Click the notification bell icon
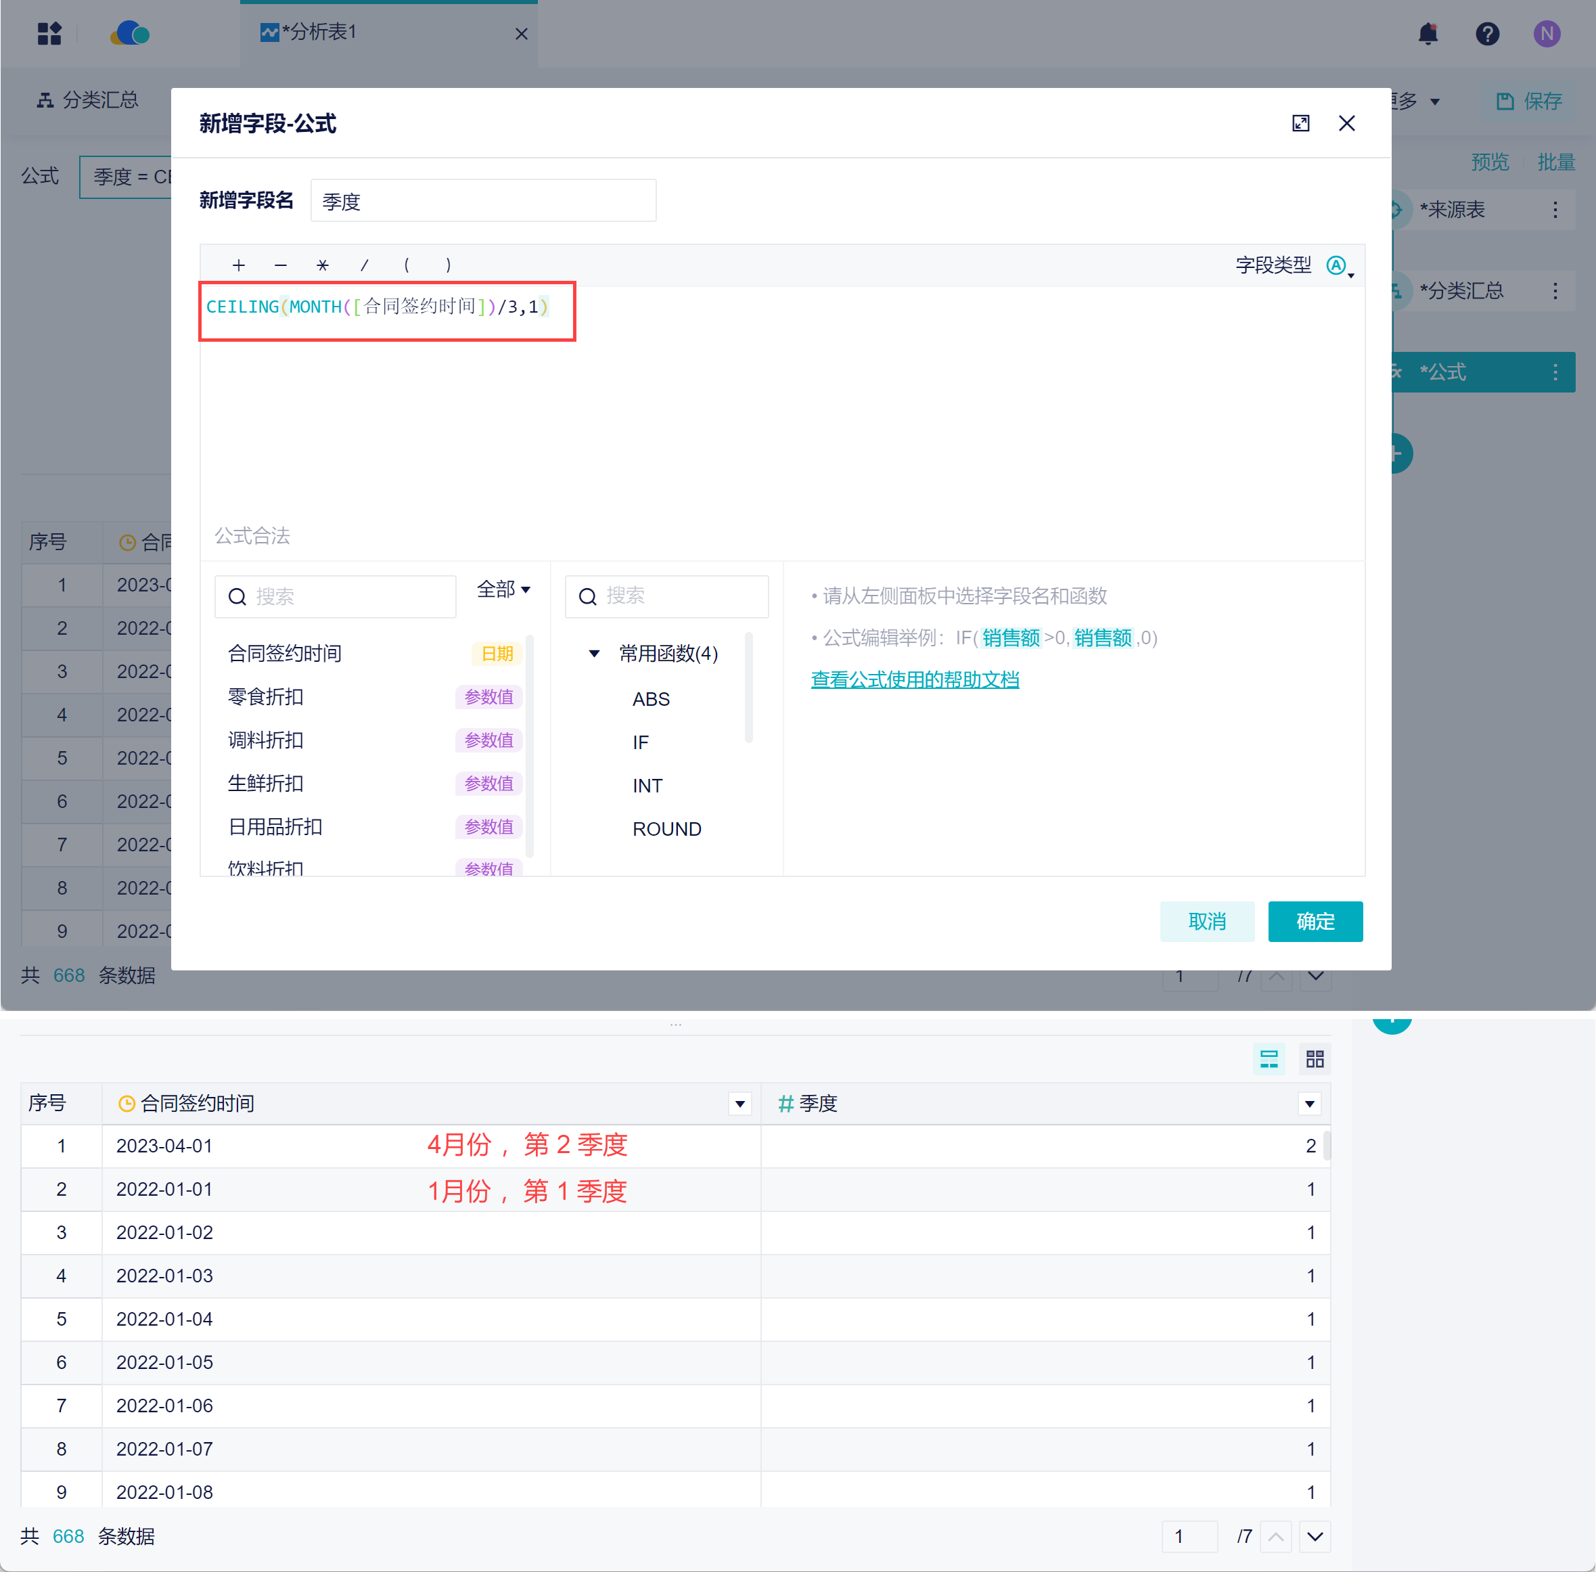This screenshot has height=1572, width=1596. point(1428,34)
